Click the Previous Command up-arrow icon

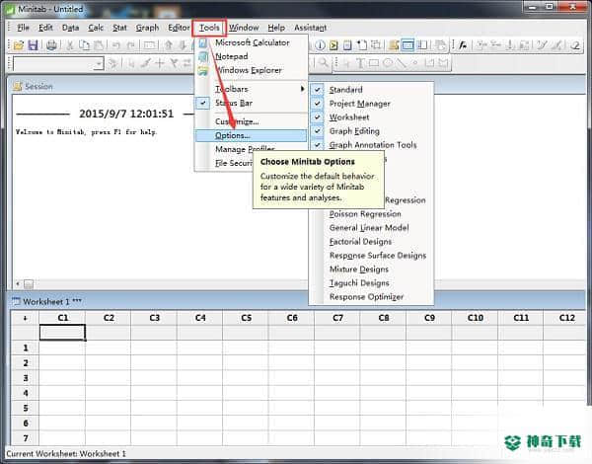pyautogui.click(x=169, y=45)
